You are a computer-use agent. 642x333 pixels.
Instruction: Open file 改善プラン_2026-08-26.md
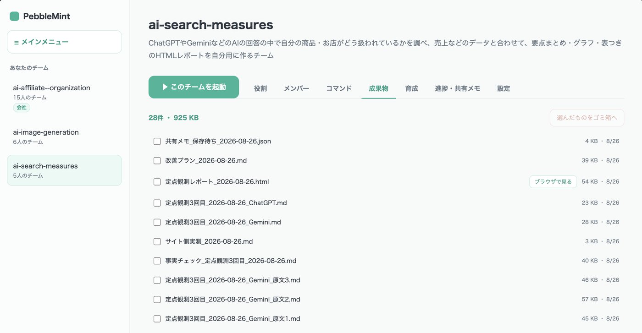pyautogui.click(x=206, y=160)
